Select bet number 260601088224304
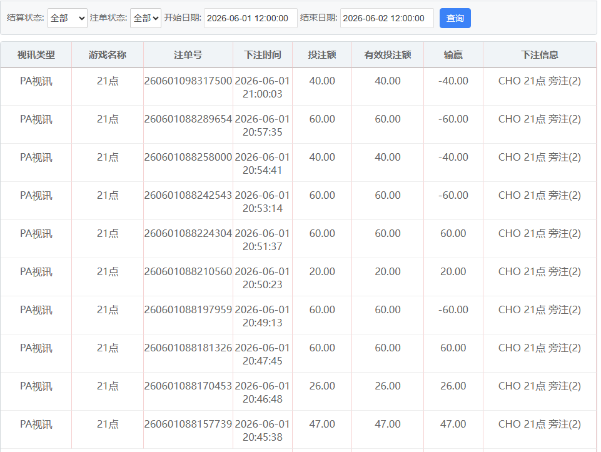The image size is (601, 452). pyautogui.click(x=188, y=233)
